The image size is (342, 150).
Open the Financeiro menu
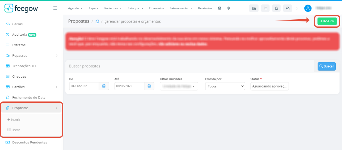pos(156,8)
